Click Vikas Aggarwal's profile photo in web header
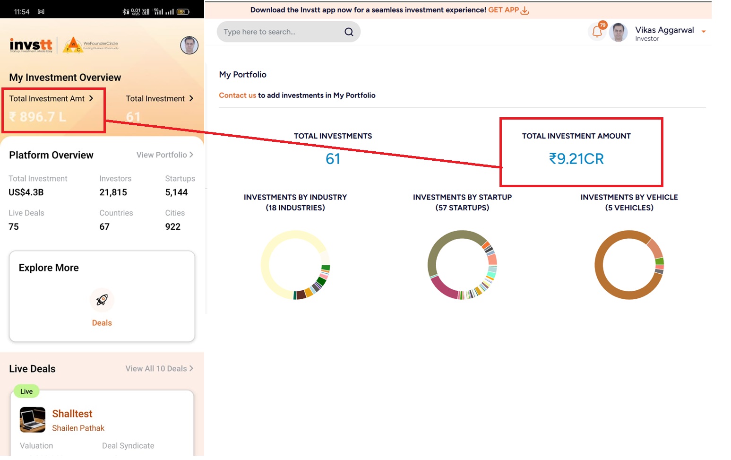The height and width of the screenshot is (460, 731). coord(618,32)
